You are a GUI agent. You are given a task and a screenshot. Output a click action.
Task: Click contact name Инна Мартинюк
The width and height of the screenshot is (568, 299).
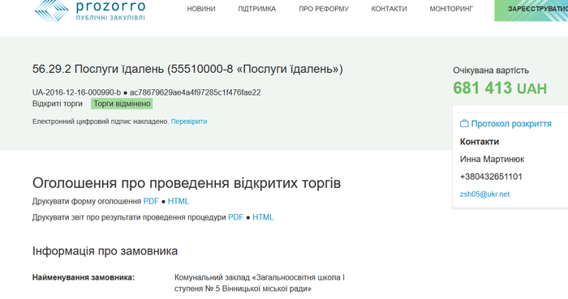pyautogui.click(x=492, y=159)
